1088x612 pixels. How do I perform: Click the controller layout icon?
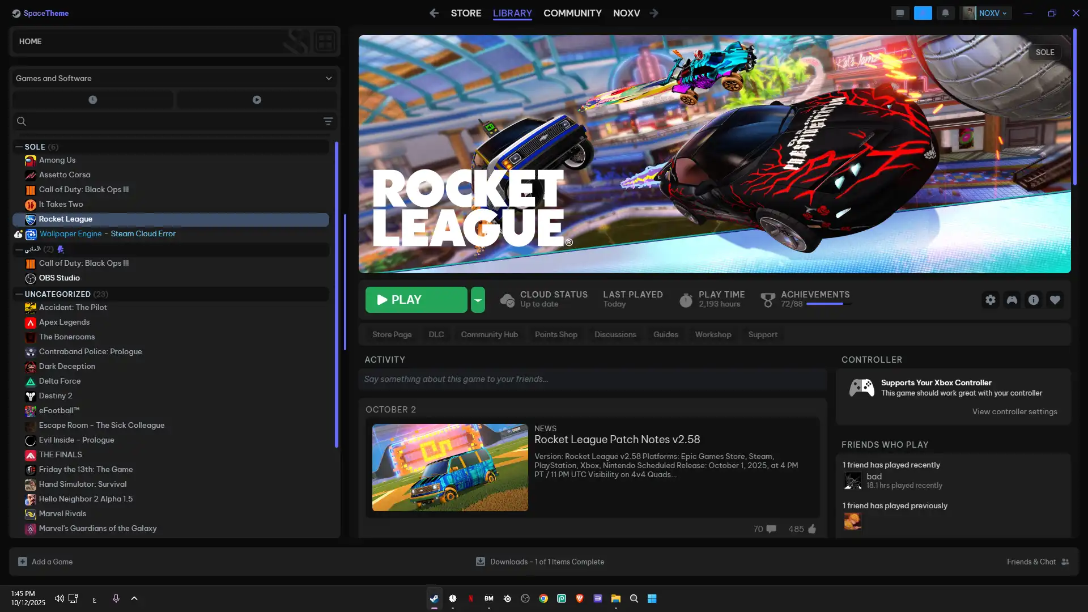point(1012,300)
